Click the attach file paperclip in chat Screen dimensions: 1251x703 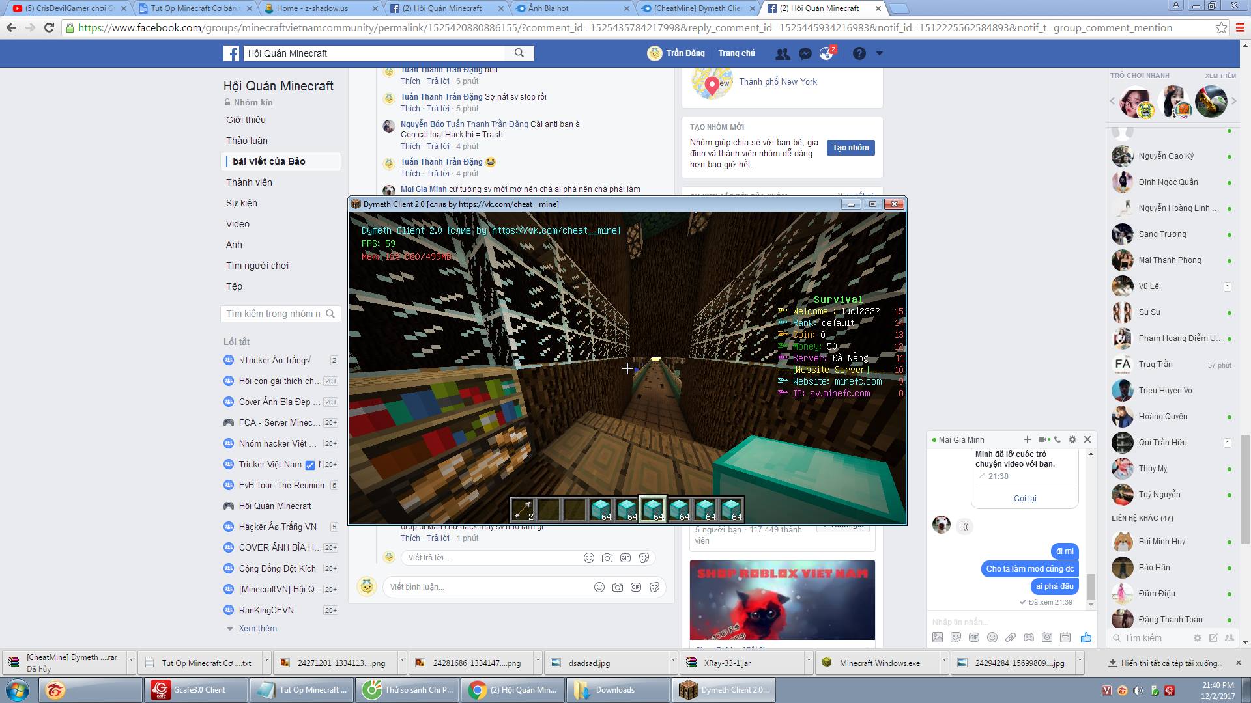coord(1011,637)
